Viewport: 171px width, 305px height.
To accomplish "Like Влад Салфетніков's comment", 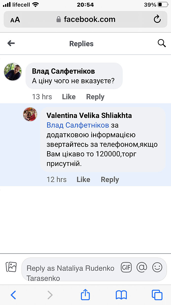I will point(69,97).
